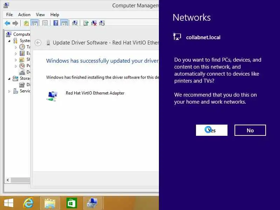Expand the Event Viewer tree node
This screenshot has width=280, height=210.
click(x=16, y=54)
